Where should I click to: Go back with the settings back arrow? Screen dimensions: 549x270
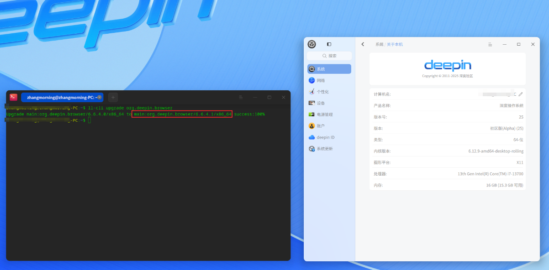click(x=363, y=44)
